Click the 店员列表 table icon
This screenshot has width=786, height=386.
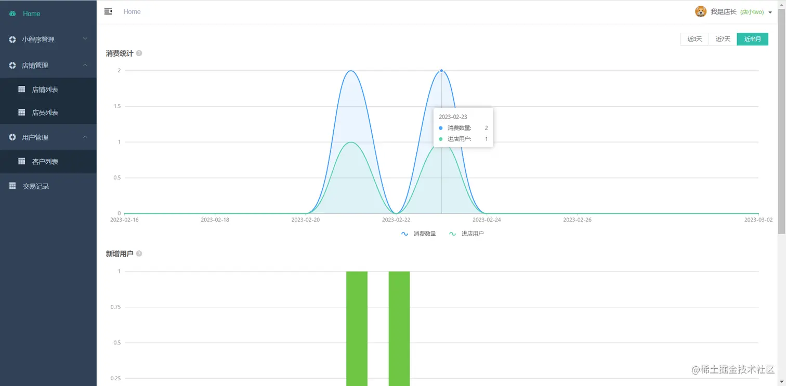tap(22, 112)
